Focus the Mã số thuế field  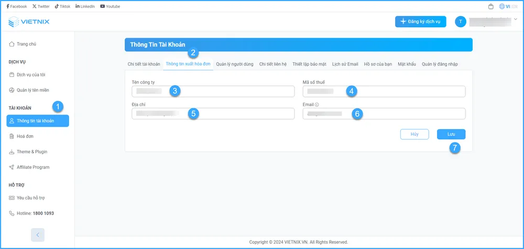384,92
